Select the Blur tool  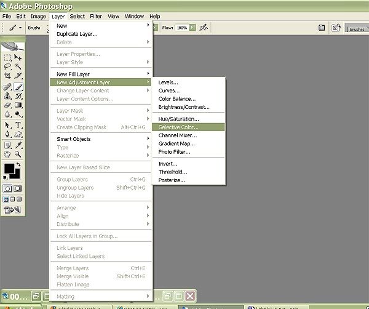[x=7, y=114]
